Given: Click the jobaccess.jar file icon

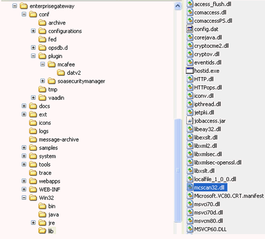Looking at the screenshot, I should pyautogui.click(x=190, y=121).
